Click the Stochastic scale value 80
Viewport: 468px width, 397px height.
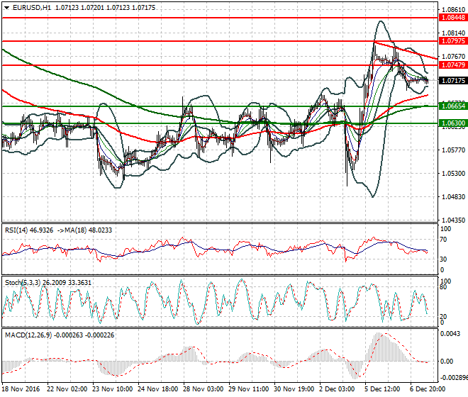(x=443, y=287)
